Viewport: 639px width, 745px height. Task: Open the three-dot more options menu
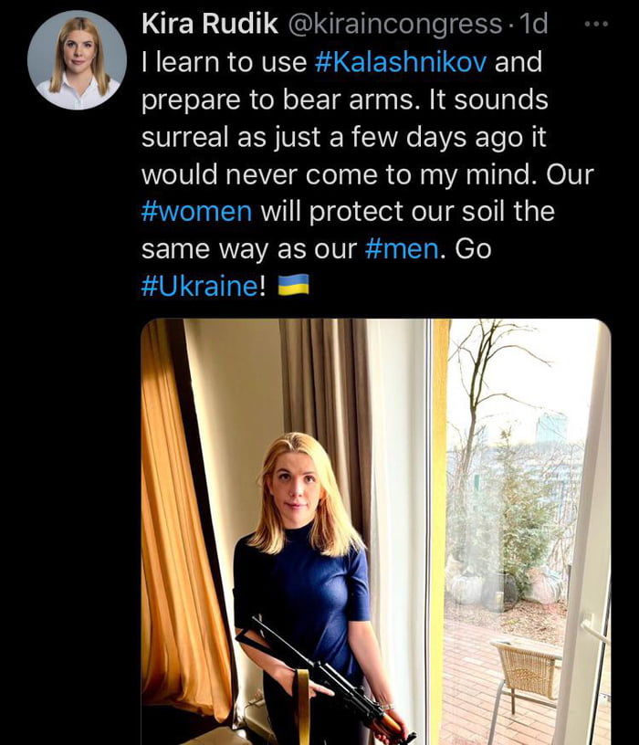click(x=594, y=26)
